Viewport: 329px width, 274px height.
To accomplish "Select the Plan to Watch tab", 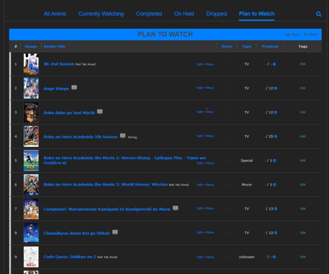I will click(x=257, y=14).
